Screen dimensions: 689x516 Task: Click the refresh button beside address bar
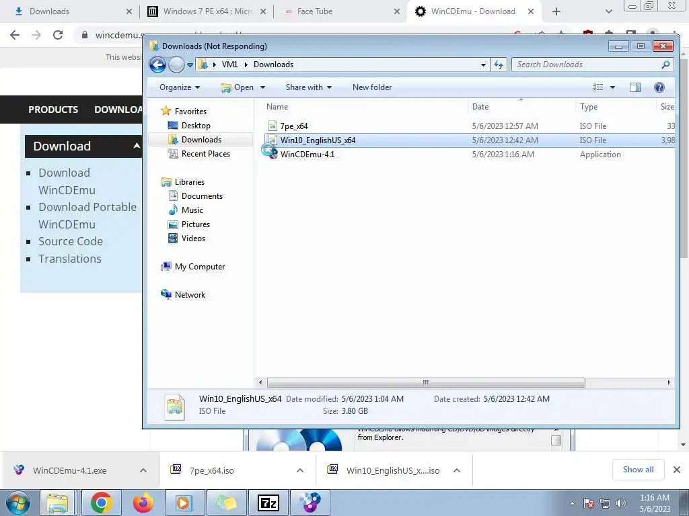pyautogui.click(x=499, y=64)
